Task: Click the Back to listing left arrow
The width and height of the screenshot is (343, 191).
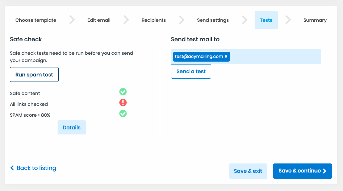Action: pos(12,168)
